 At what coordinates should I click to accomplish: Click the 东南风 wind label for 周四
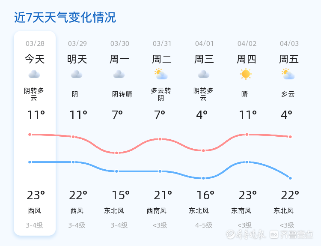coord(241,210)
